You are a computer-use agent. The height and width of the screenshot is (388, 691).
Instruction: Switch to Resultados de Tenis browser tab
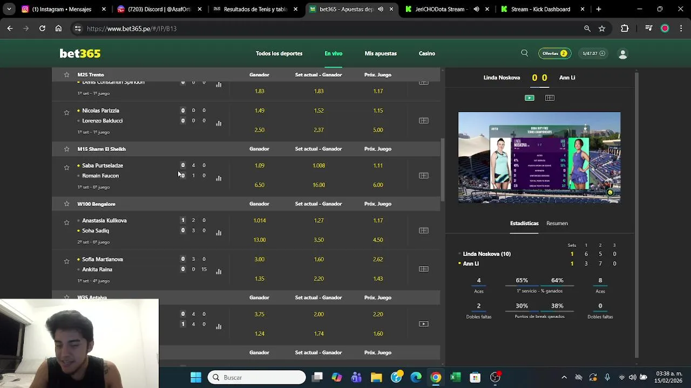point(255,9)
